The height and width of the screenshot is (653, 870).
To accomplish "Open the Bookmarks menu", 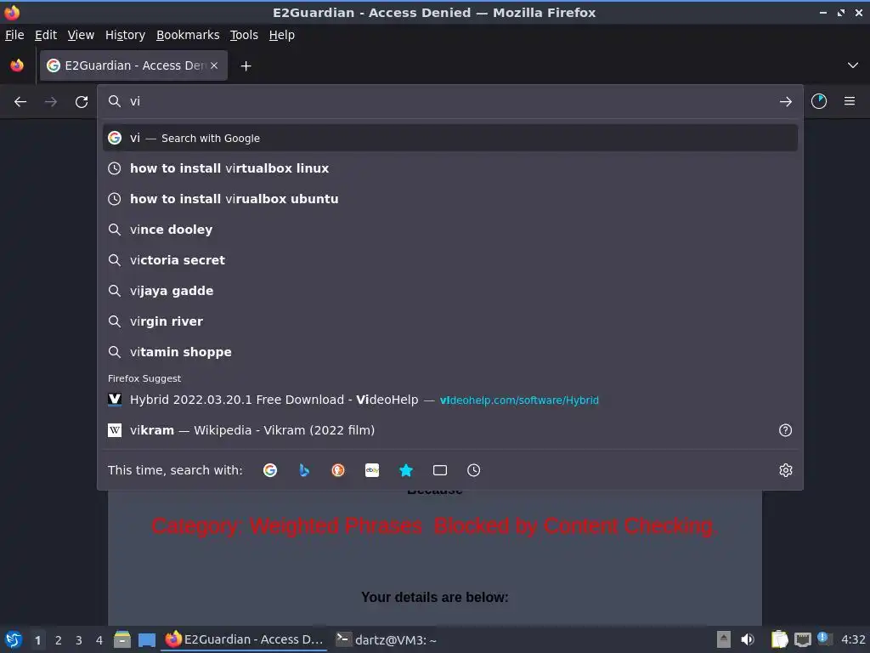I will (x=188, y=35).
